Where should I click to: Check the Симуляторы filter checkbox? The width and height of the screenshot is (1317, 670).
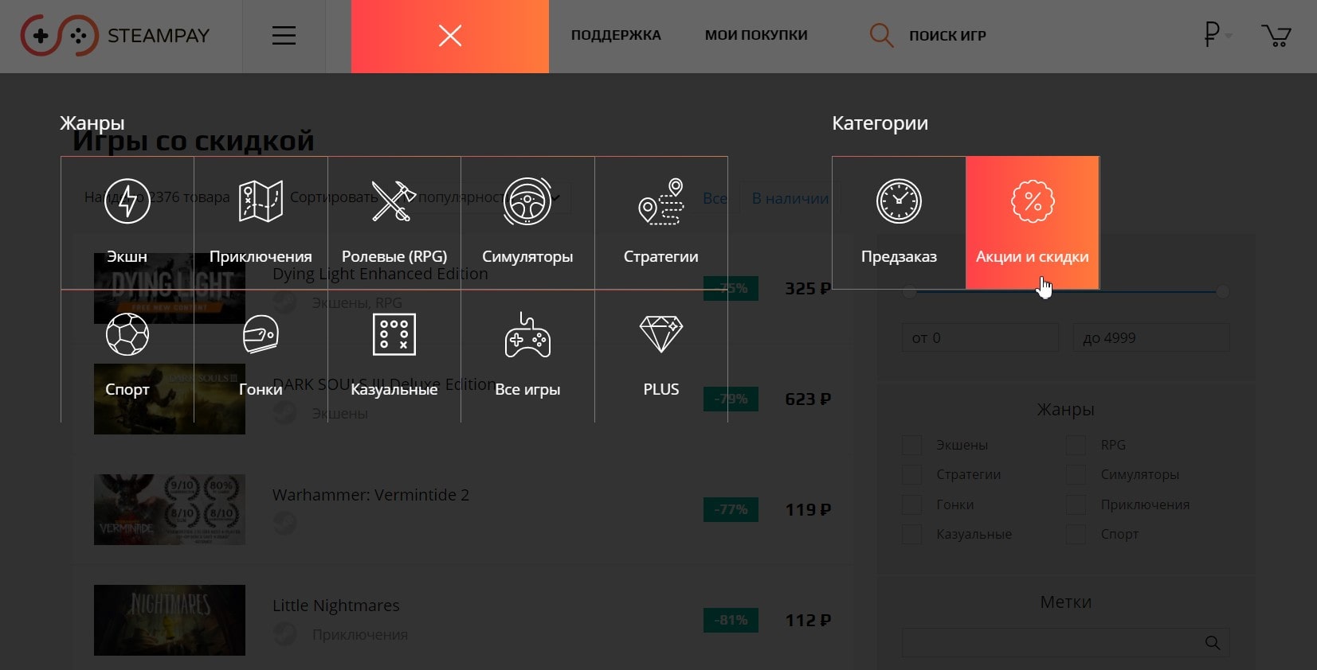(1076, 475)
